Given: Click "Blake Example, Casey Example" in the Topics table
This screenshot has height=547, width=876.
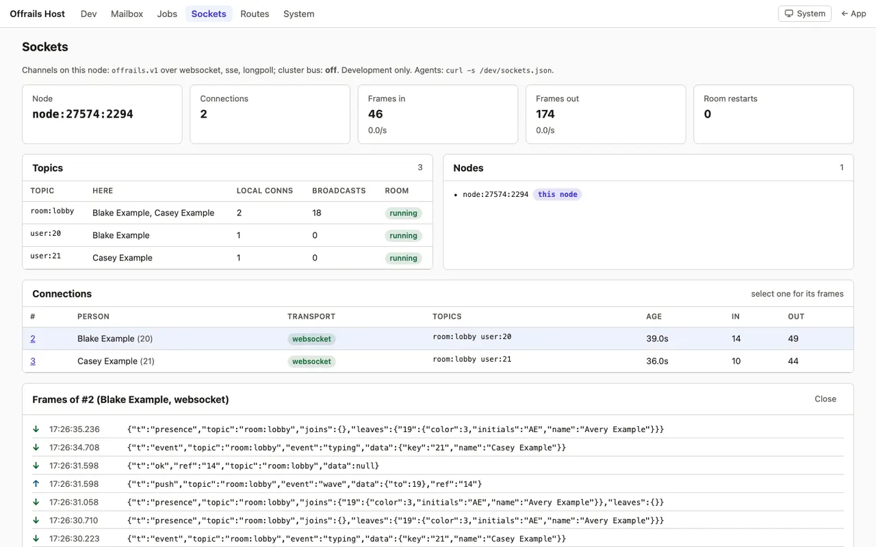Looking at the screenshot, I should [x=153, y=213].
